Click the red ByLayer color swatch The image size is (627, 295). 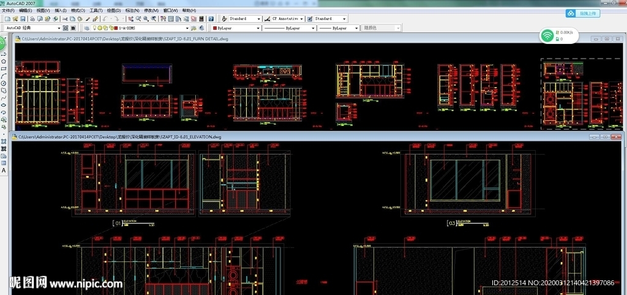[x=214, y=28]
